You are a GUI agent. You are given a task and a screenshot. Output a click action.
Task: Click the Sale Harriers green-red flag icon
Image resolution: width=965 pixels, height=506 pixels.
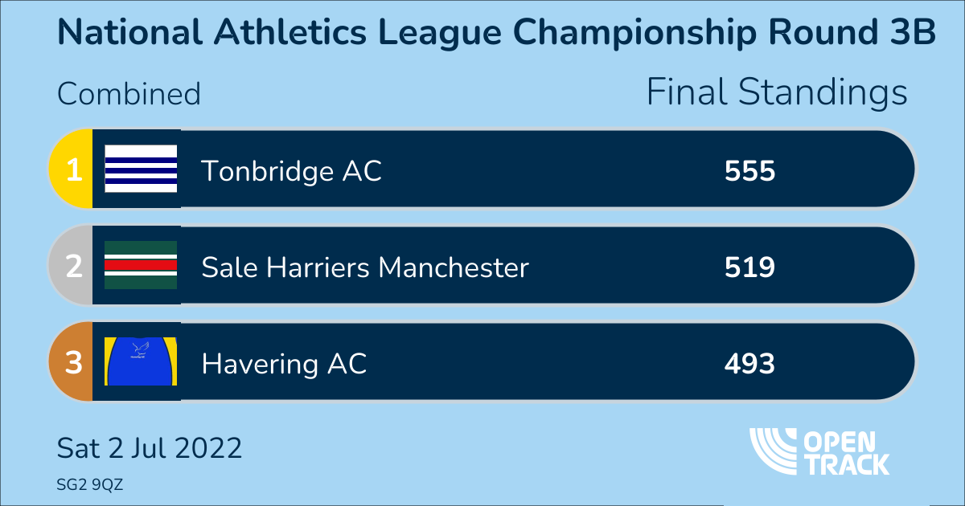[x=141, y=265]
